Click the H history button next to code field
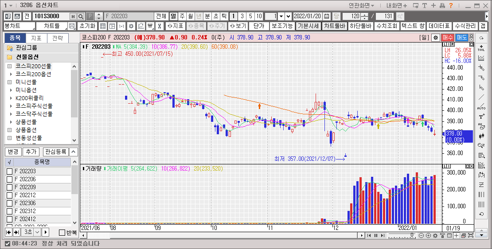492x249 pixels. click(74, 16)
